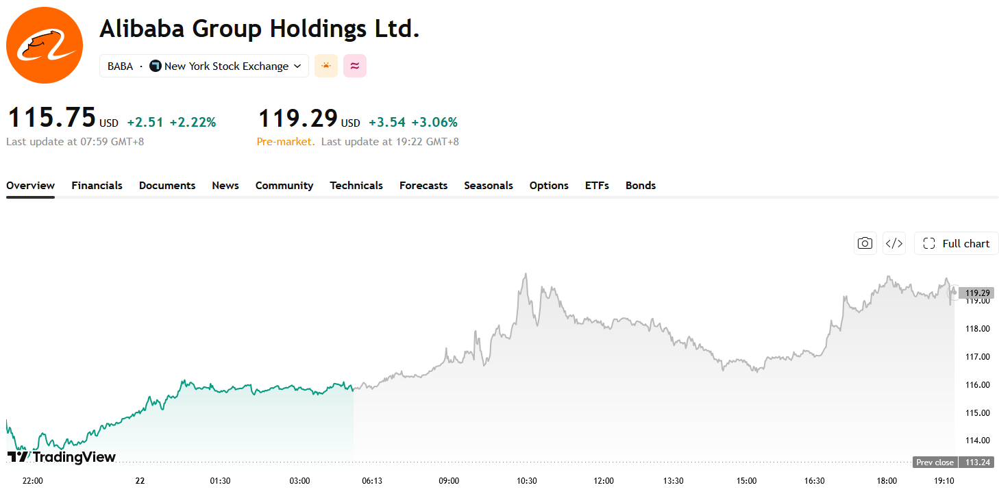Image resolution: width=999 pixels, height=494 pixels.
Task: Click the Pre-market label
Action: (x=286, y=142)
